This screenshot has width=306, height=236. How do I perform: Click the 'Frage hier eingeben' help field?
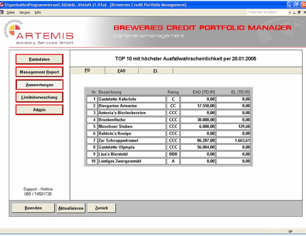point(267,12)
